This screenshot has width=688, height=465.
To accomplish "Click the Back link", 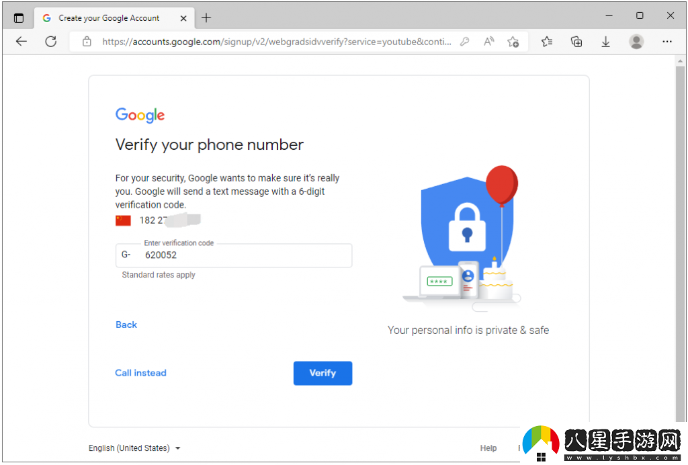I will coord(126,325).
